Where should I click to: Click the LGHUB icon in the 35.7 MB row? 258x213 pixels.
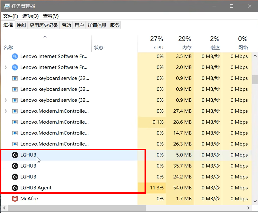[x=15, y=166]
